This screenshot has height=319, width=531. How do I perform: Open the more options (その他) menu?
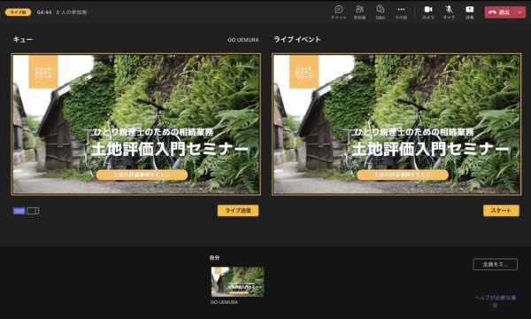point(401,12)
